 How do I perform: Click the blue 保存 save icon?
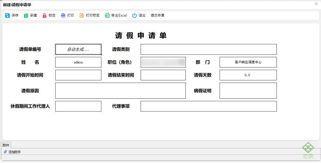coord(7,15)
